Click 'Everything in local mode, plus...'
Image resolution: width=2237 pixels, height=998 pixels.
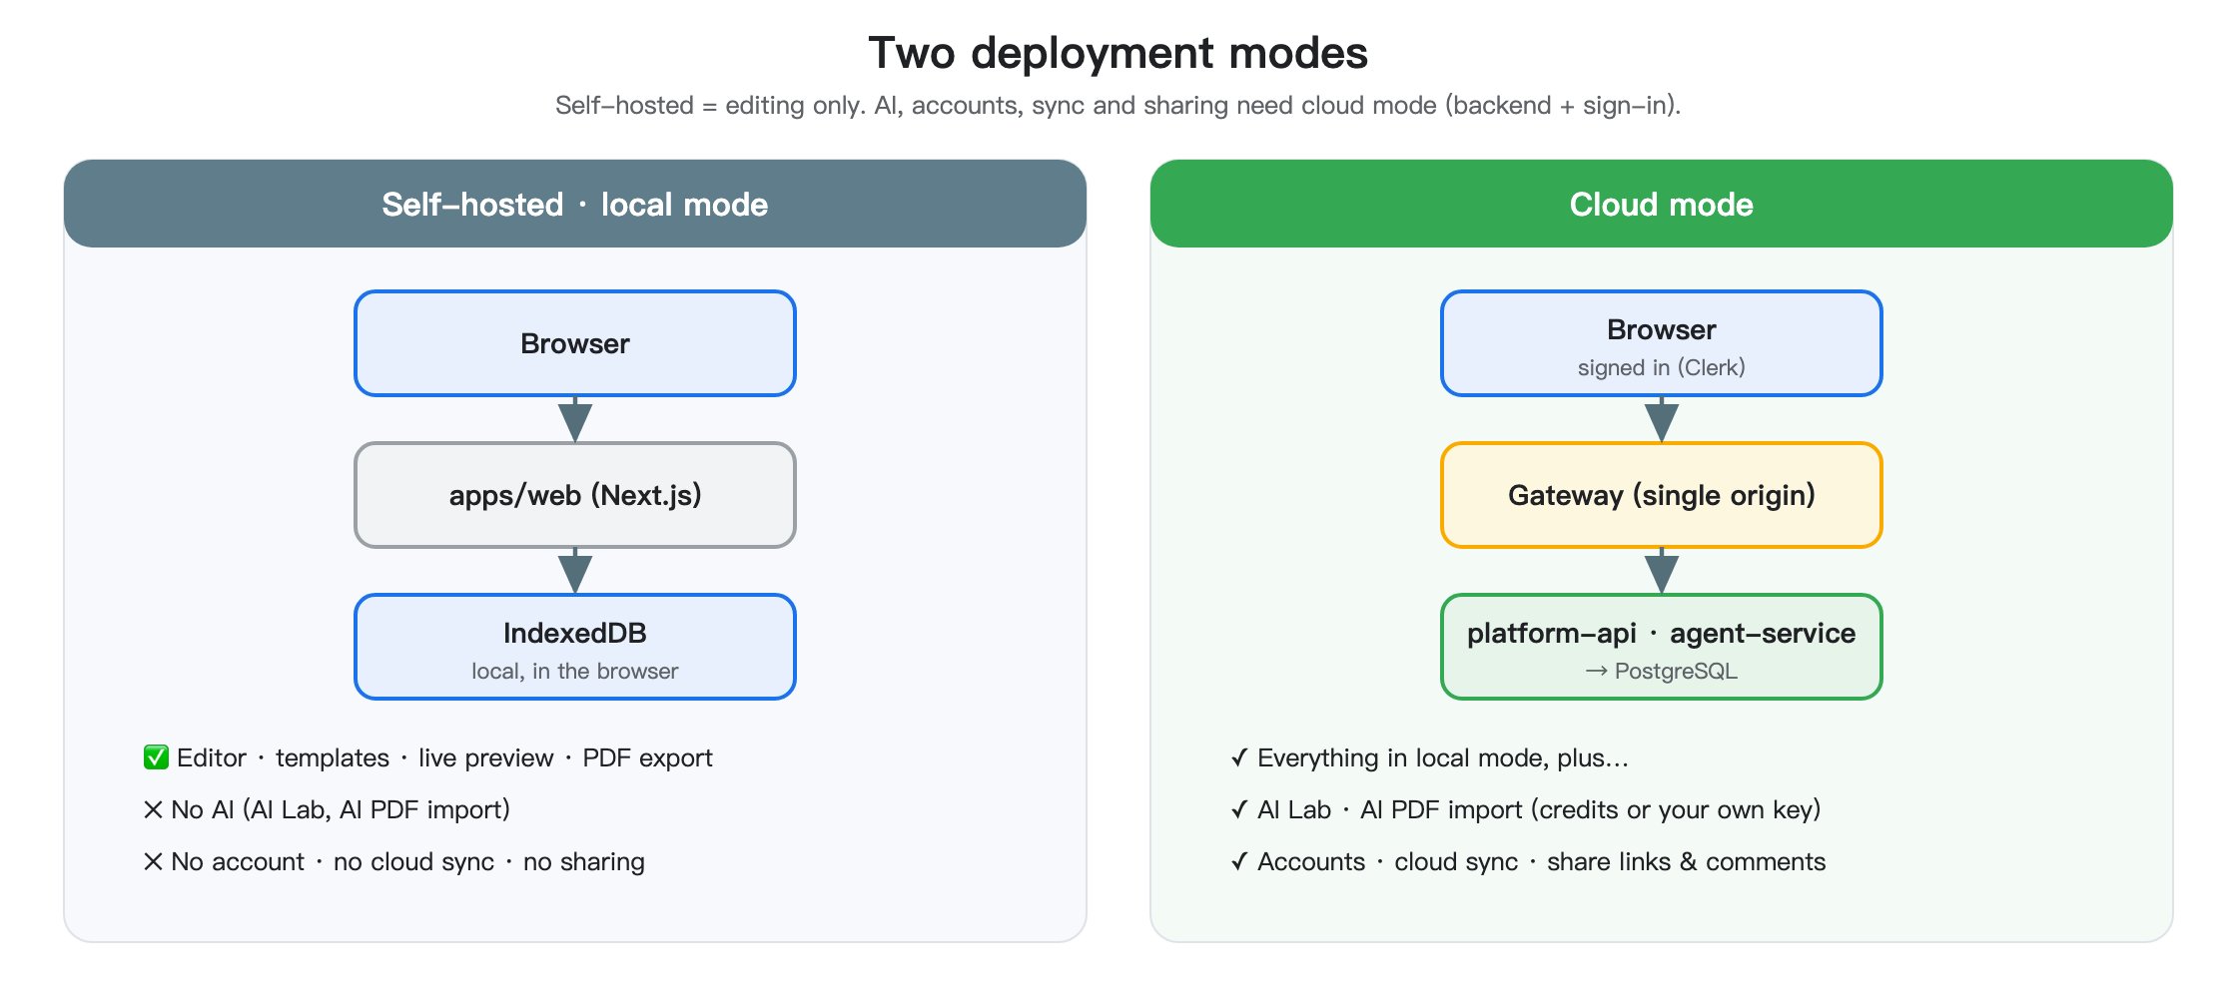click(1443, 757)
